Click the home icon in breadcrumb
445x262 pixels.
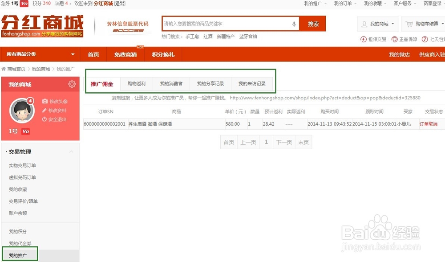tap(4, 69)
